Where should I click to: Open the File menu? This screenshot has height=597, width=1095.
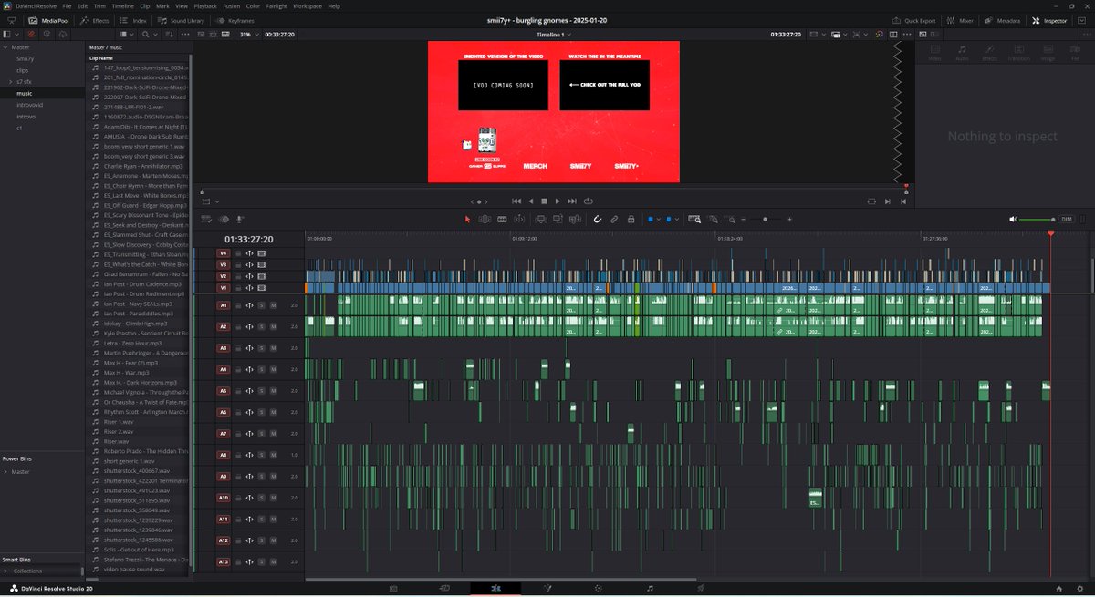(x=67, y=5)
